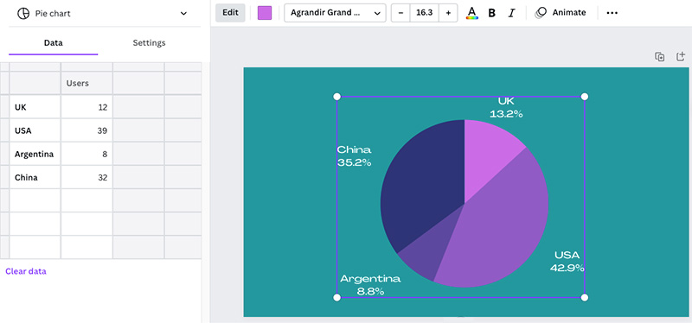Image resolution: width=692 pixels, height=323 pixels.
Task: Click the bottom-left chart selection handle
Action: coord(336,297)
